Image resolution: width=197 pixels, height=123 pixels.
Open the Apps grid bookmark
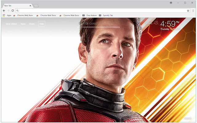(7, 15)
